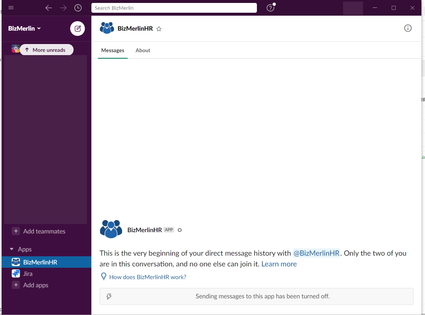Click the BizMerlinHR header avatar
Screen dimensions: 425x315
coord(107,28)
